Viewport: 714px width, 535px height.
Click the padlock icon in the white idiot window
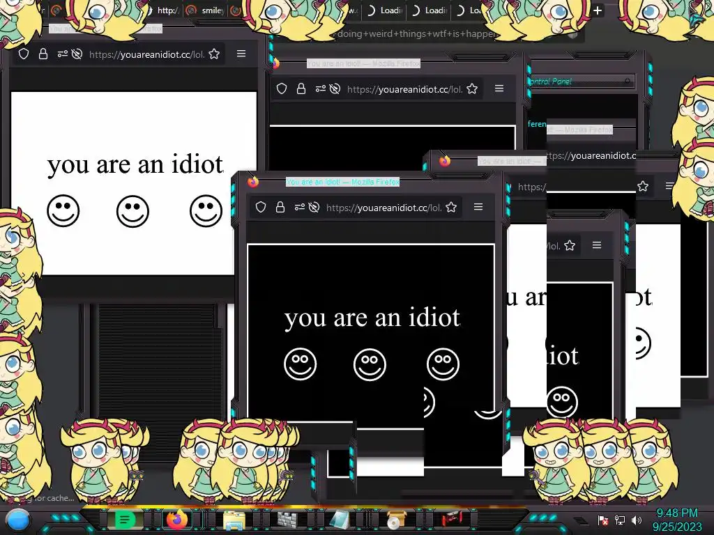pos(43,54)
